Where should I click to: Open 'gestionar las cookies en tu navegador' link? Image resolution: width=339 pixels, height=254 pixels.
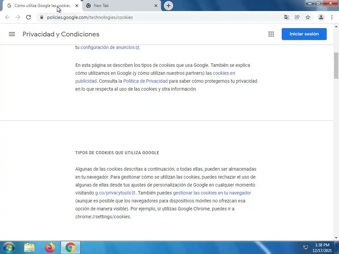[212, 193]
